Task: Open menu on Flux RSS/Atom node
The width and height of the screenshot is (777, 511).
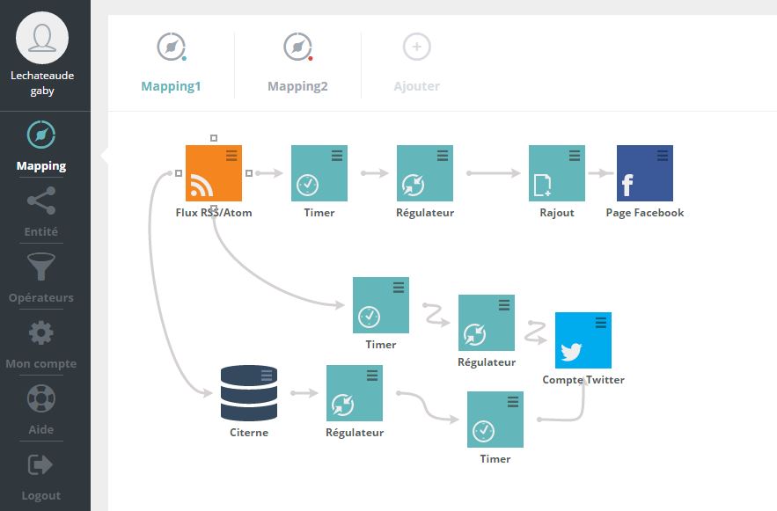Action: click(231, 156)
